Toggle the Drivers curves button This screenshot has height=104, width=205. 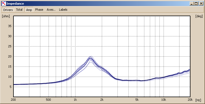click(x=8, y=10)
